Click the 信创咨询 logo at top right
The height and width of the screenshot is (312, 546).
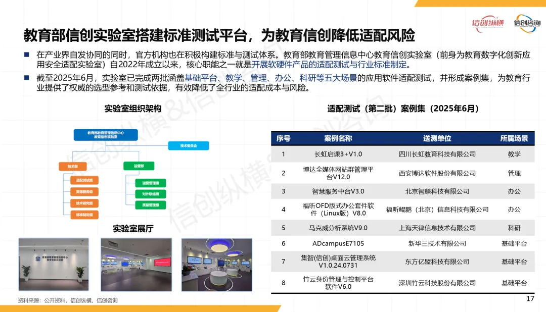tap(527, 23)
